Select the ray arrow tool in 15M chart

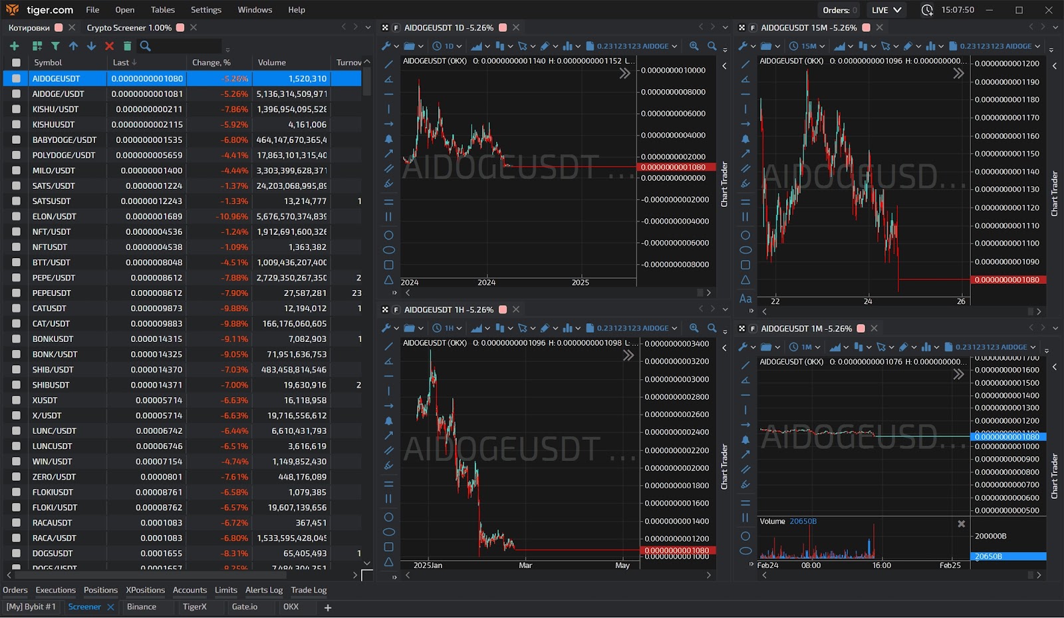[x=745, y=124]
